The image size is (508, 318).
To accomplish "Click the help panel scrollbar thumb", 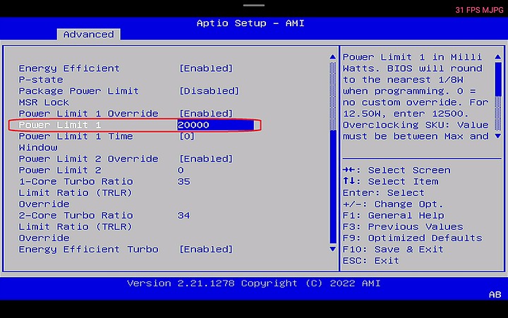I will tap(498, 80).
